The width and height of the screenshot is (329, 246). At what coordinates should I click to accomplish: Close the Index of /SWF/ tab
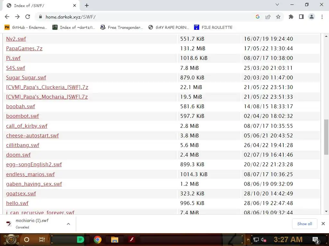(75, 5)
